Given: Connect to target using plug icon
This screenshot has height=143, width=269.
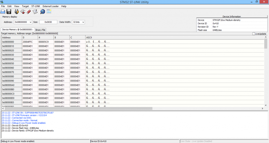Looking at the screenshot, I should (x=17, y=12).
